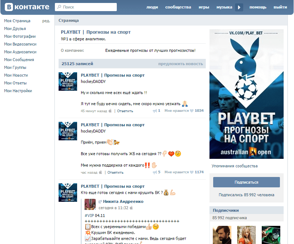
Task: Click search magnifier icon in header
Action: [59, 7]
